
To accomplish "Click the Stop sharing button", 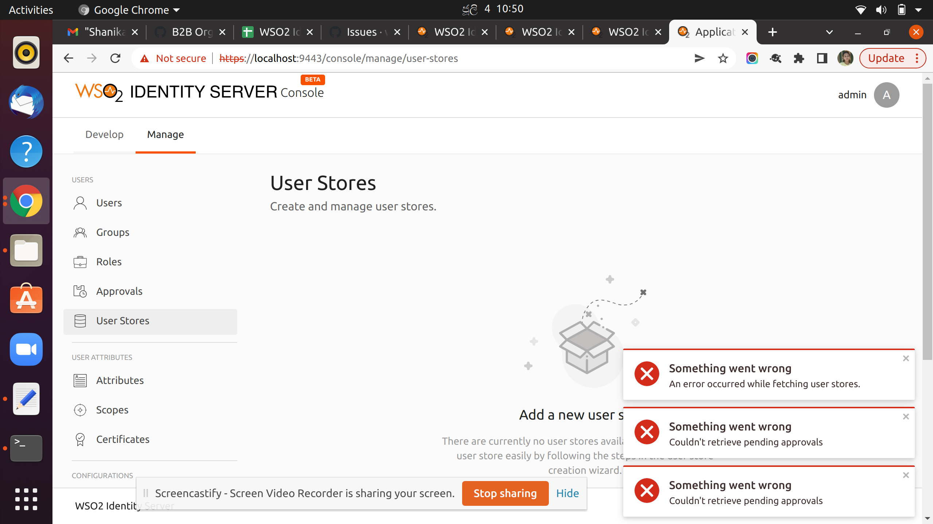I will (x=505, y=493).
